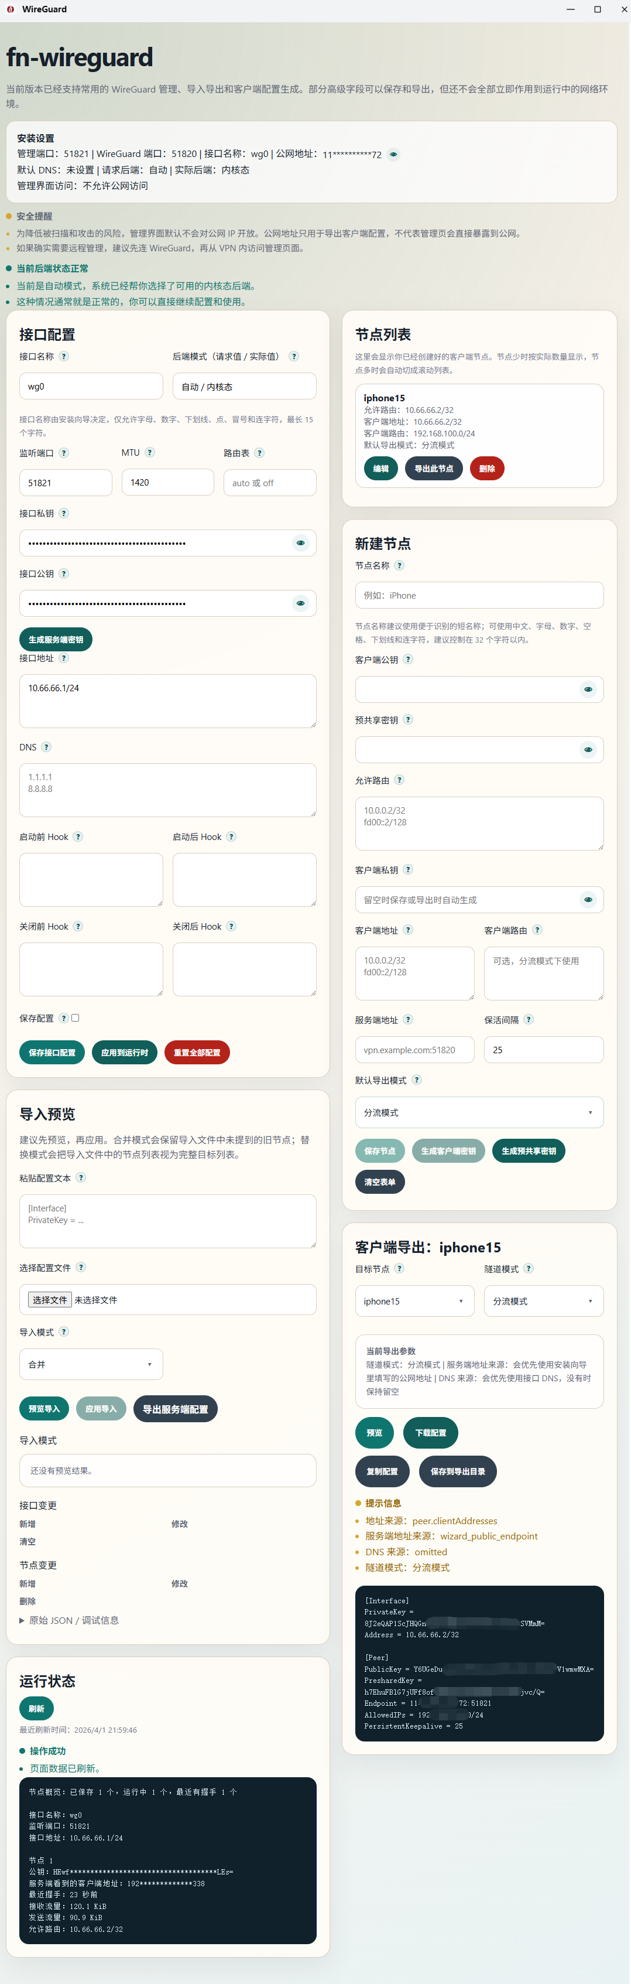Open help icon next to 粘贴配置文本

(x=81, y=1177)
